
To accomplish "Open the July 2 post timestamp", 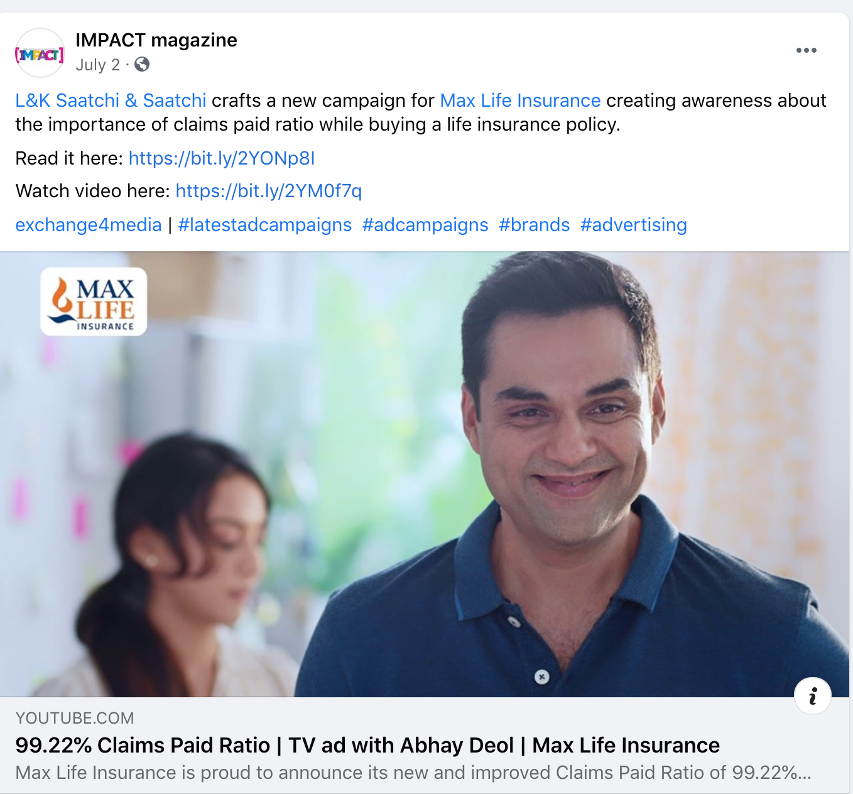I will click(x=98, y=65).
